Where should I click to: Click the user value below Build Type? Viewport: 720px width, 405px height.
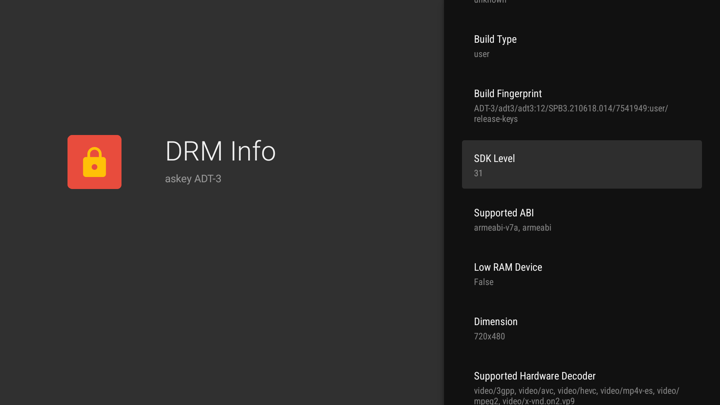tap(481, 54)
